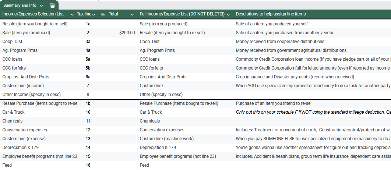Click the tax line 6a cell
391x170 pixels.
(88, 77)
